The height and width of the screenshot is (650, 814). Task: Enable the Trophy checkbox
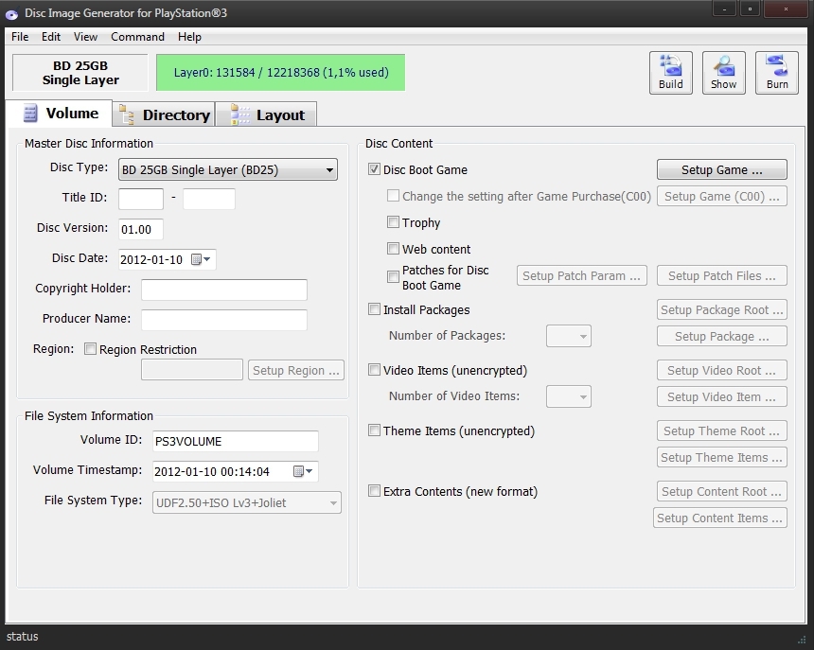pyautogui.click(x=393, y=222)
